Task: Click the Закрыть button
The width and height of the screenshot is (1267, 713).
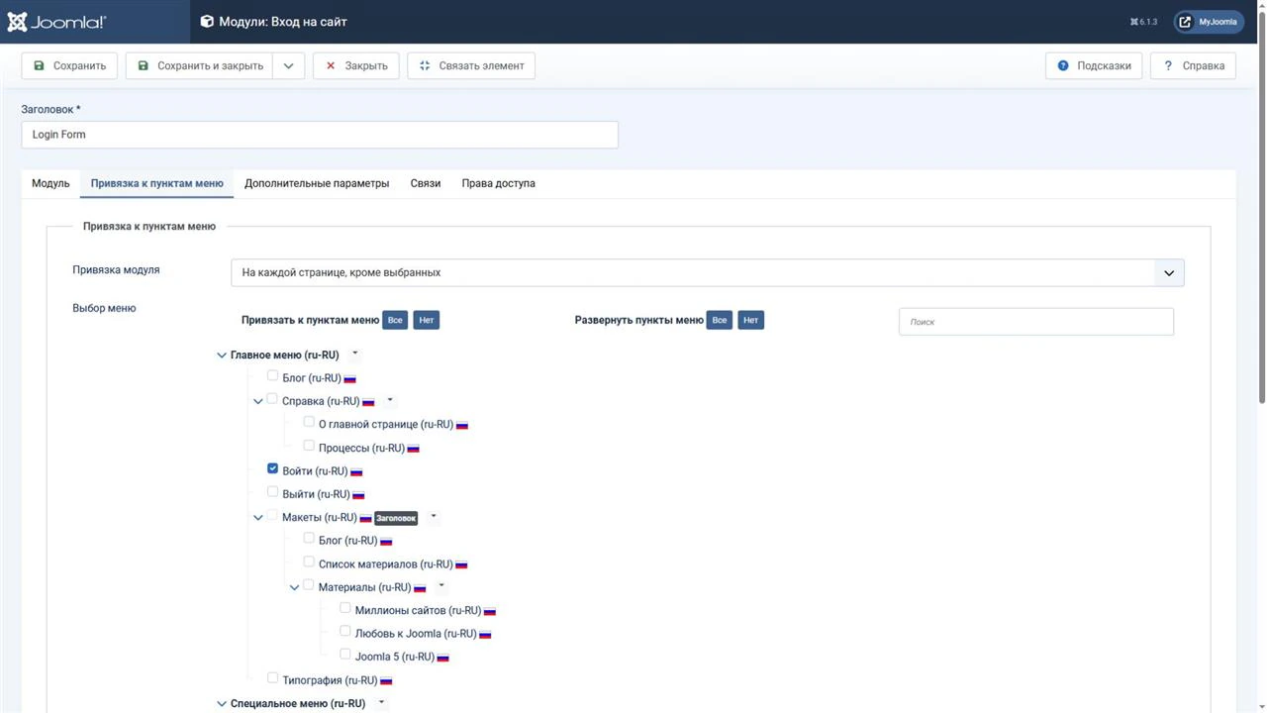Action: pos(356,66)
